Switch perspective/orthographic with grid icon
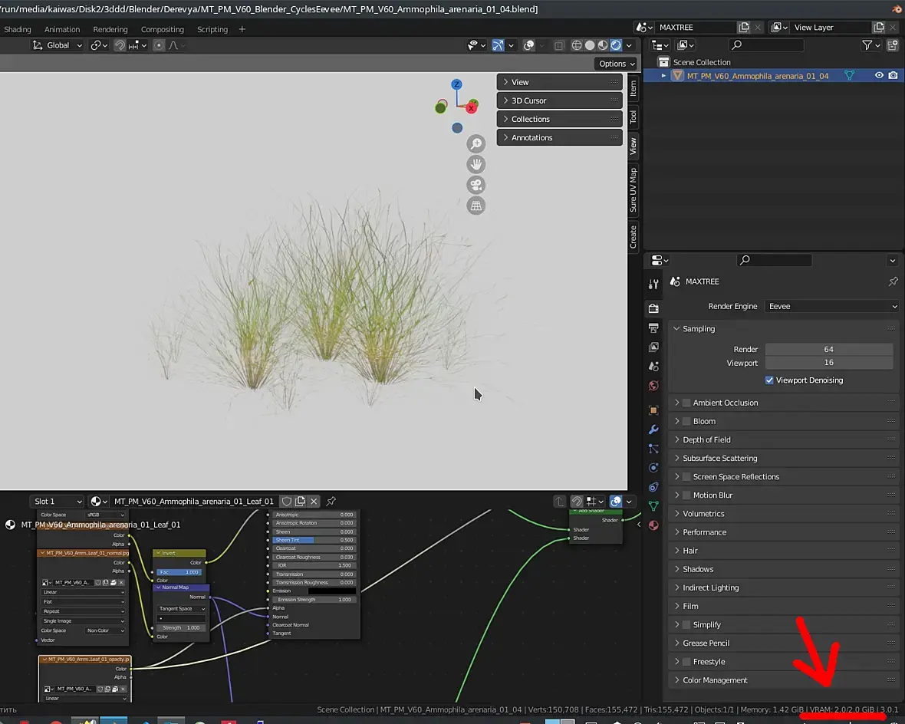This screenshot has width=905, height=724. pos(476,206)
